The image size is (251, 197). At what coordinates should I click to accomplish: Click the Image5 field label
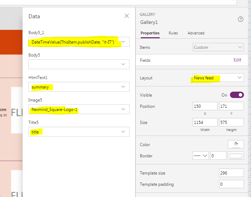35,100
